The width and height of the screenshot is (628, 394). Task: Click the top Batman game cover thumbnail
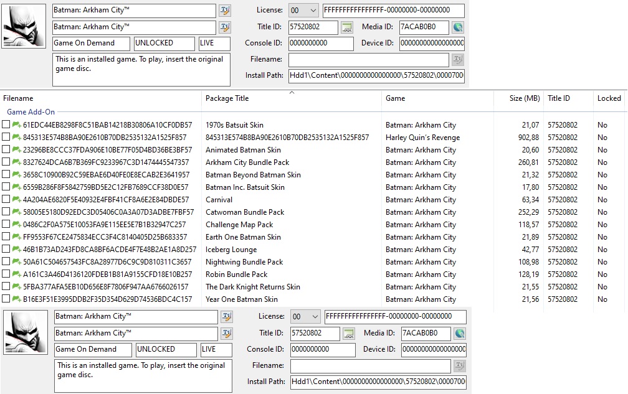24,26
